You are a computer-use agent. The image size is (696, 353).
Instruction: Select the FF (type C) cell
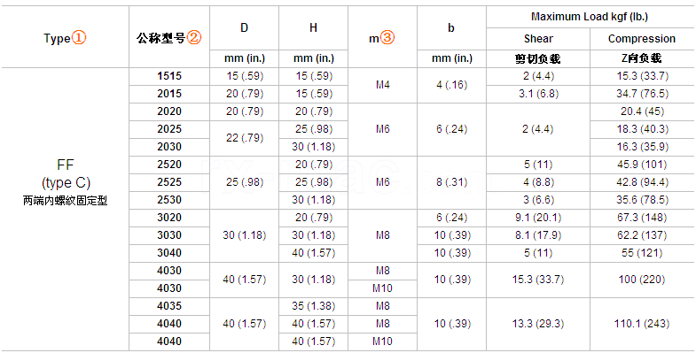(x=66, y=182)
